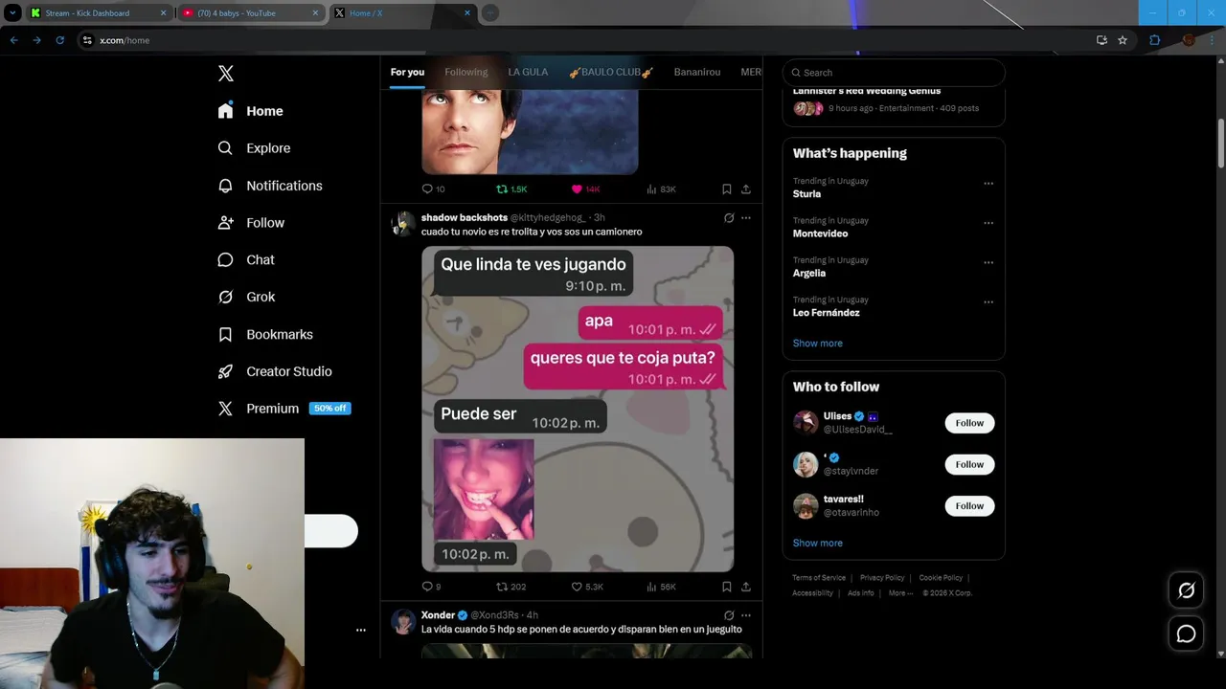Switch to 4 babys YouTube browser tab
1226x689 pixels.
251,13
